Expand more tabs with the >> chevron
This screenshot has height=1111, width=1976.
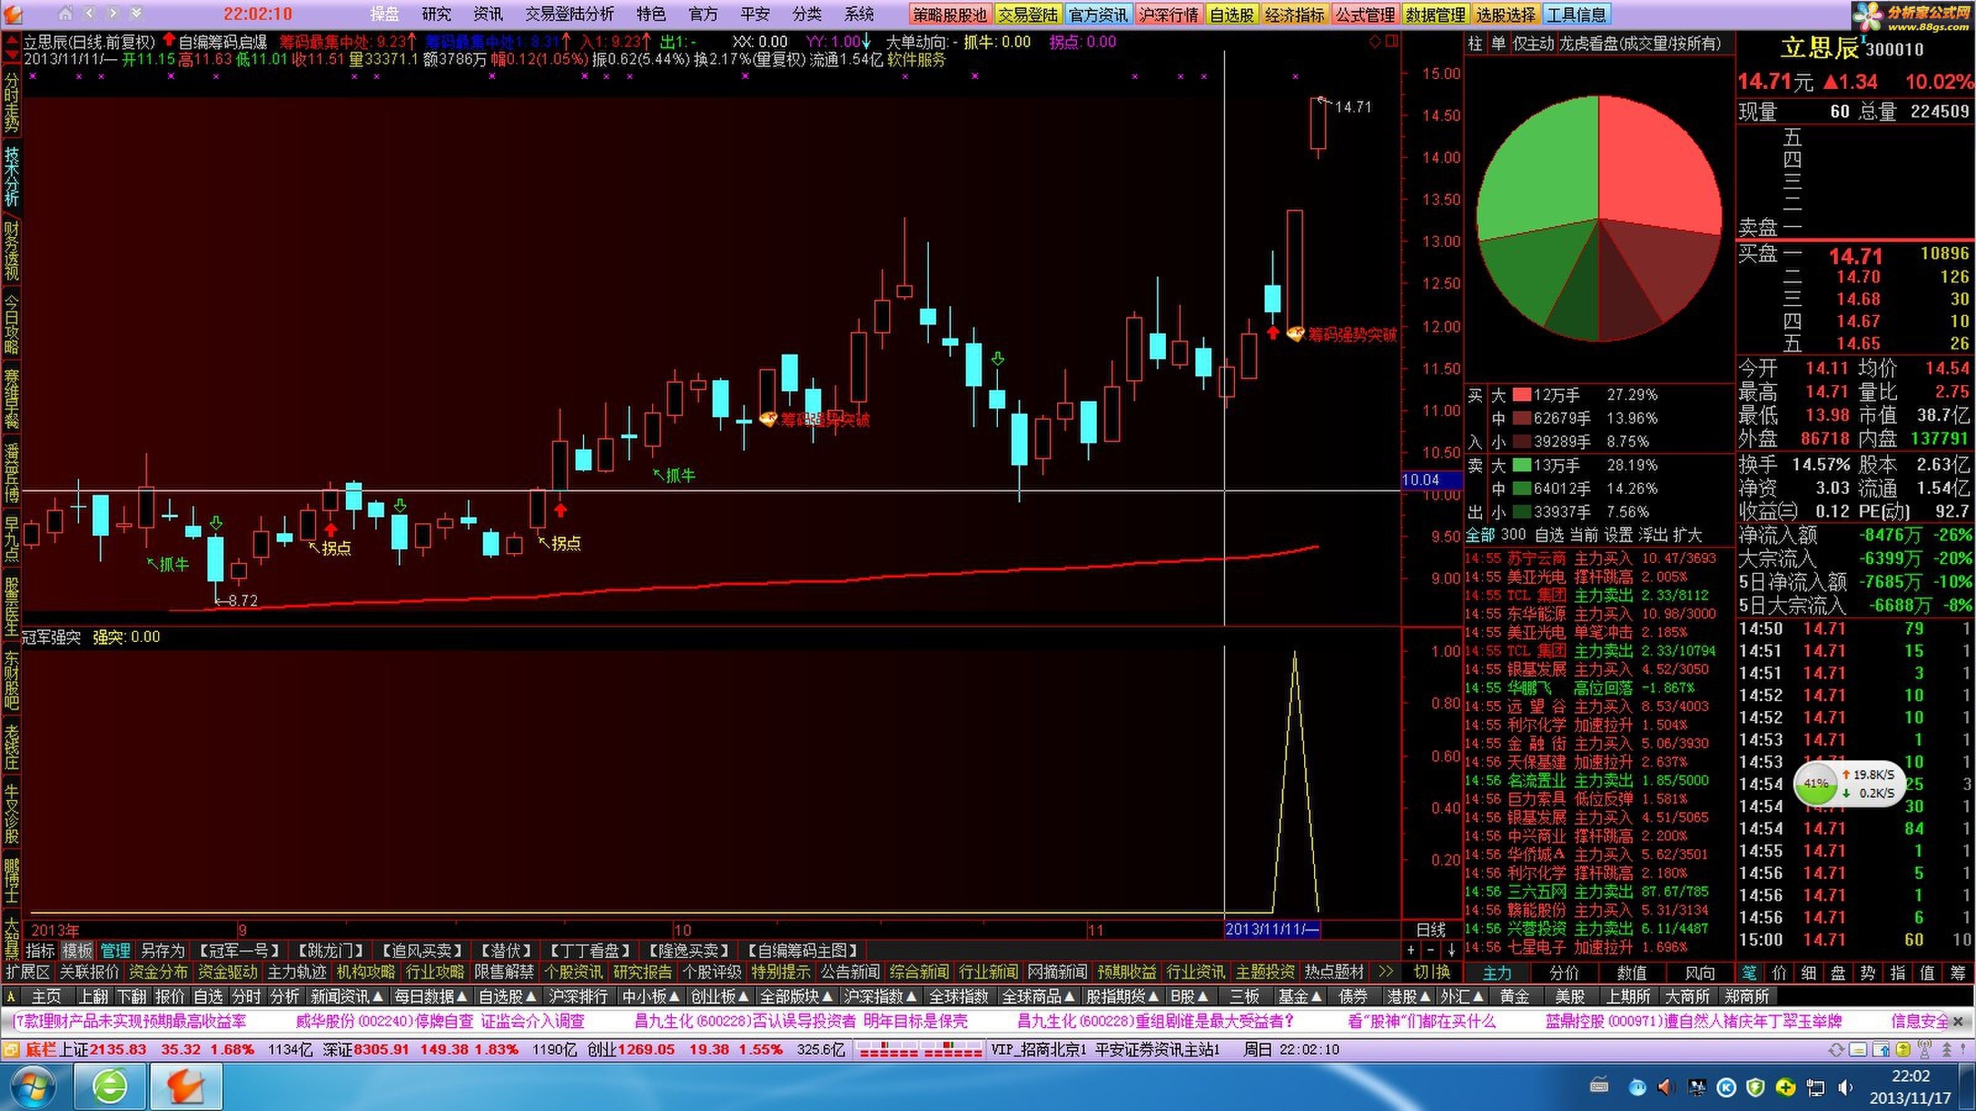tap(1385, 972)
